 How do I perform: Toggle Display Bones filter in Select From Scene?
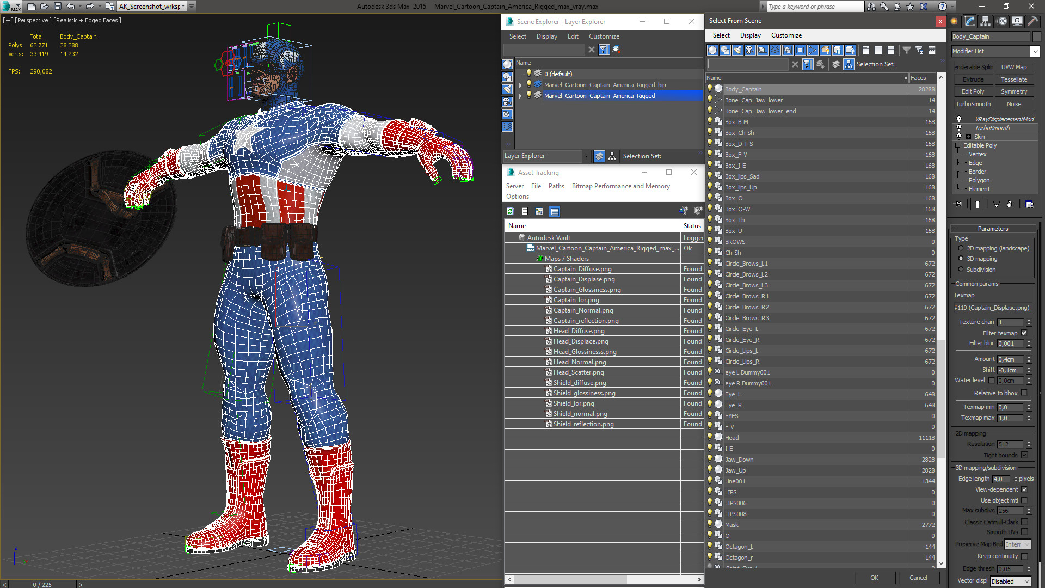click(813, 50)
